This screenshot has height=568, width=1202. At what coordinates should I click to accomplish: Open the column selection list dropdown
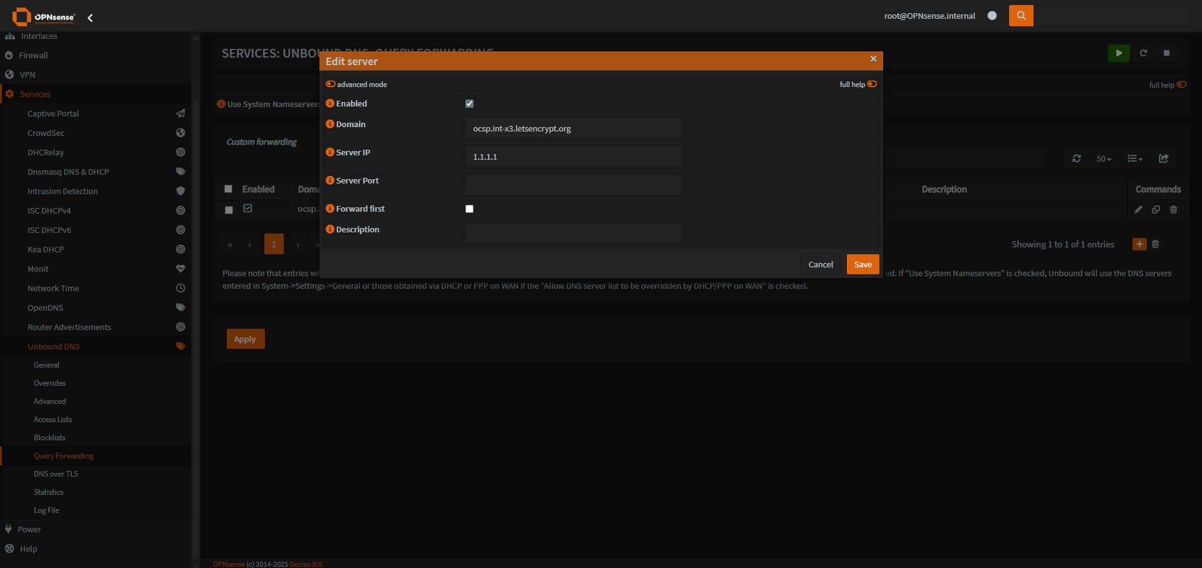[1135, 159]
